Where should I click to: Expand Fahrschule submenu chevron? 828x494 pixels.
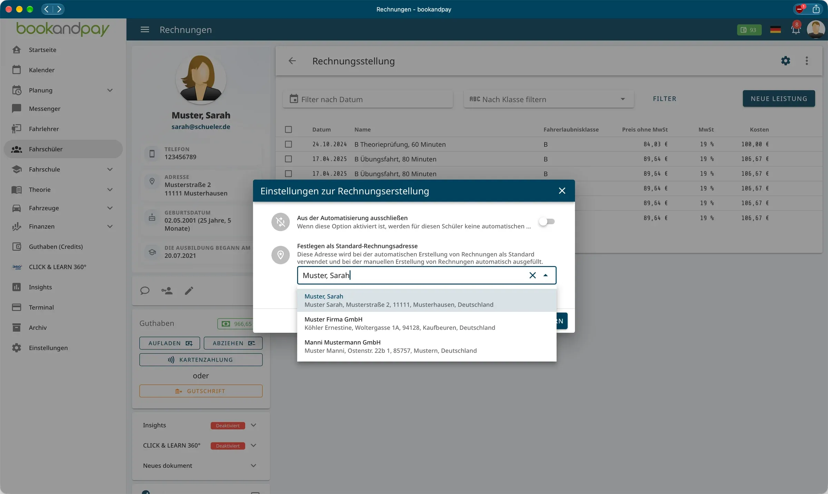pyautogui.click(x=110, y=169)
